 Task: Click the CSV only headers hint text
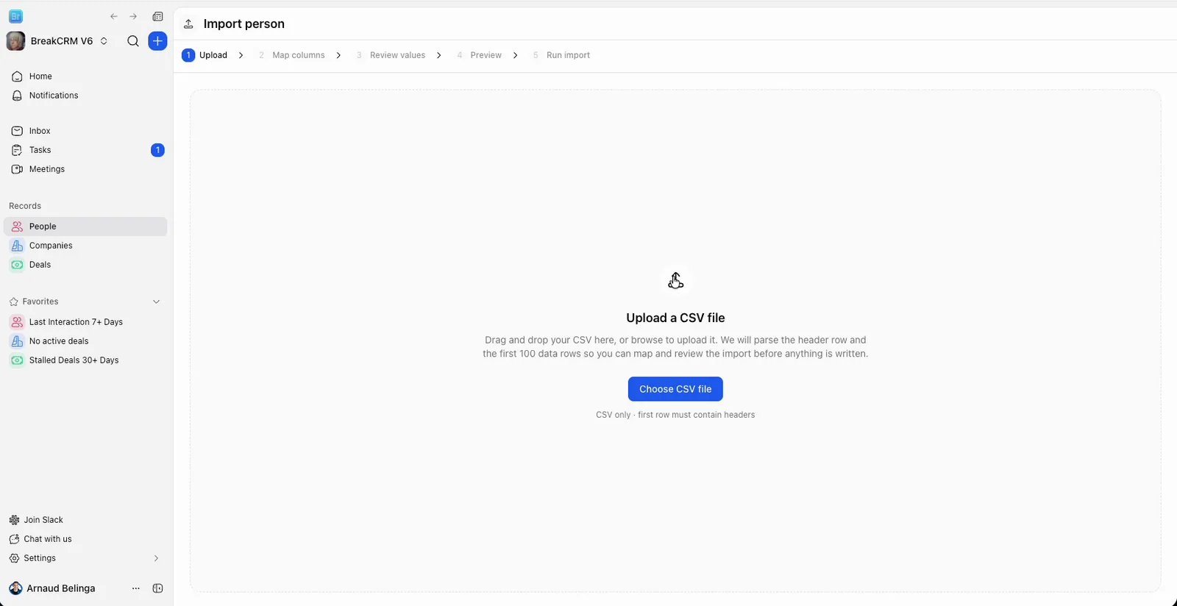pos(675,415)
